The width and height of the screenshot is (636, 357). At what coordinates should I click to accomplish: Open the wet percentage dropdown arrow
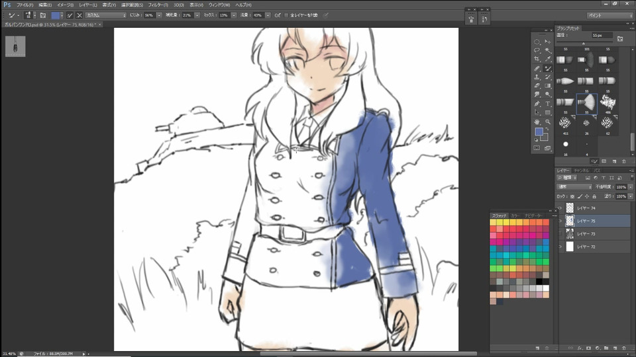click(x=159, y=15)
